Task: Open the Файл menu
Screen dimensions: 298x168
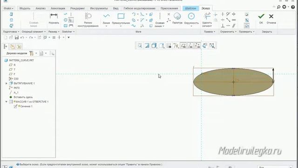Action: pos(8,8)
